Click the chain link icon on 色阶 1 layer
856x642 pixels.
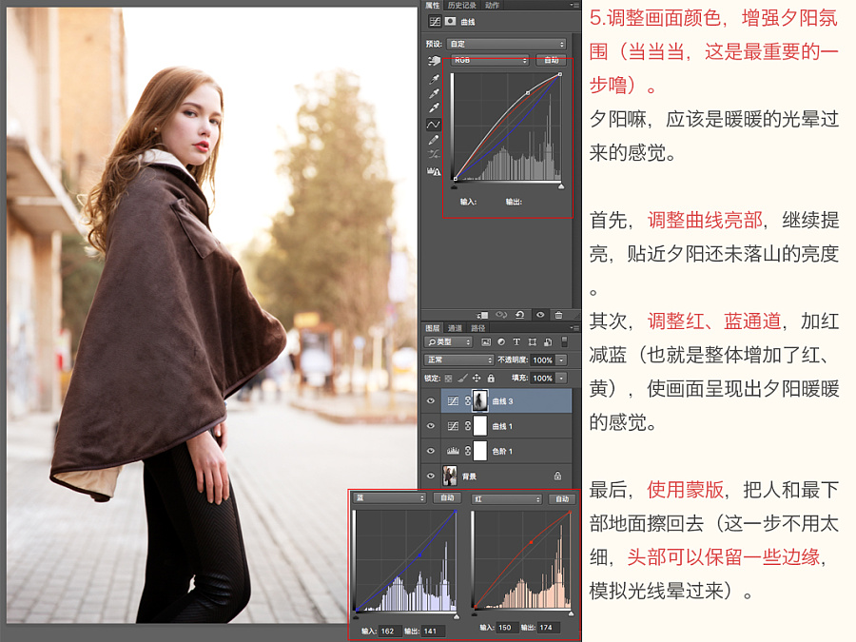click(468, 452)
